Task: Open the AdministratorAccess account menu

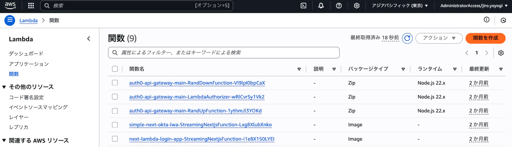Action: point(474,6)
